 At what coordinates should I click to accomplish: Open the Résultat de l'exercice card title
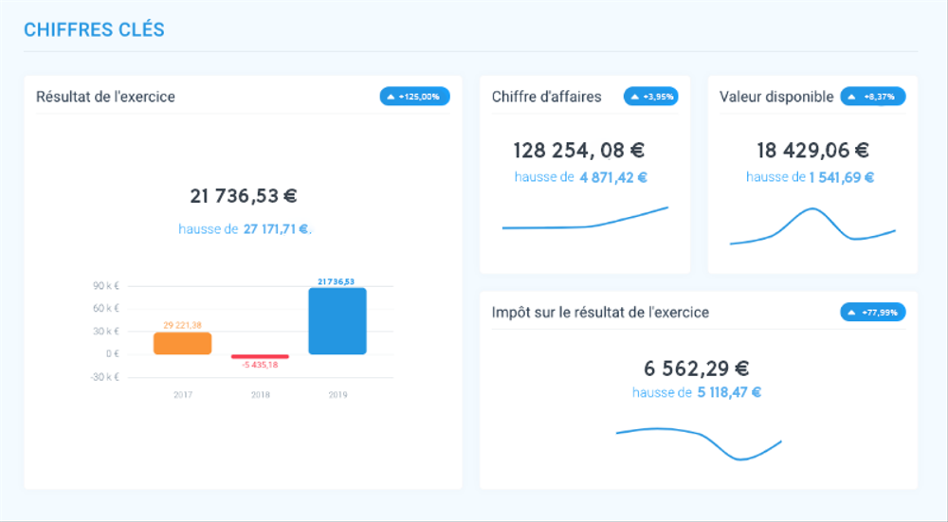pos(105,97)
